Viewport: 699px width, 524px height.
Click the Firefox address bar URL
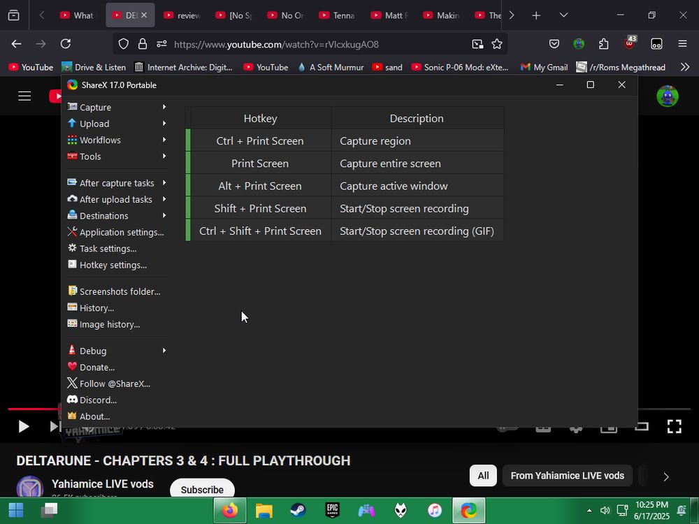click(276, 44)
